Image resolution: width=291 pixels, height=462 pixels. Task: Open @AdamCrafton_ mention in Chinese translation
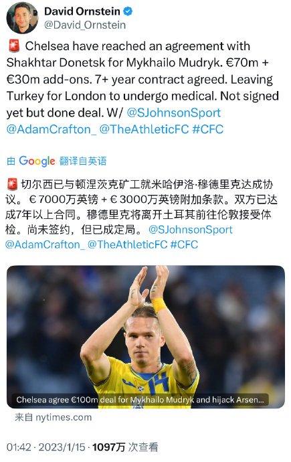(x=45, y=244)
